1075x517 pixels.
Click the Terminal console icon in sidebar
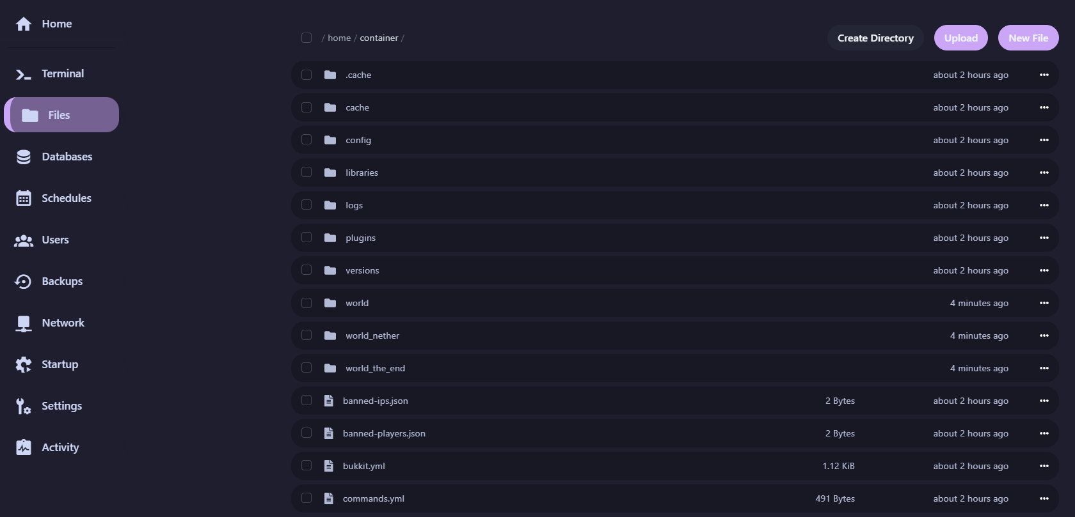(x=24, y=74)
